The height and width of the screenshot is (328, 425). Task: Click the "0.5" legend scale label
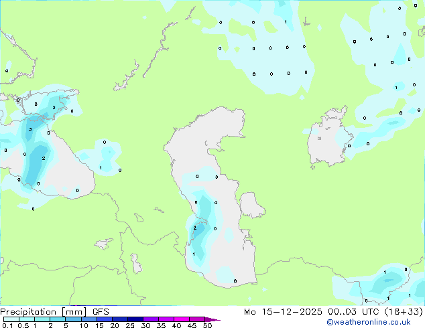click(23, 325)
